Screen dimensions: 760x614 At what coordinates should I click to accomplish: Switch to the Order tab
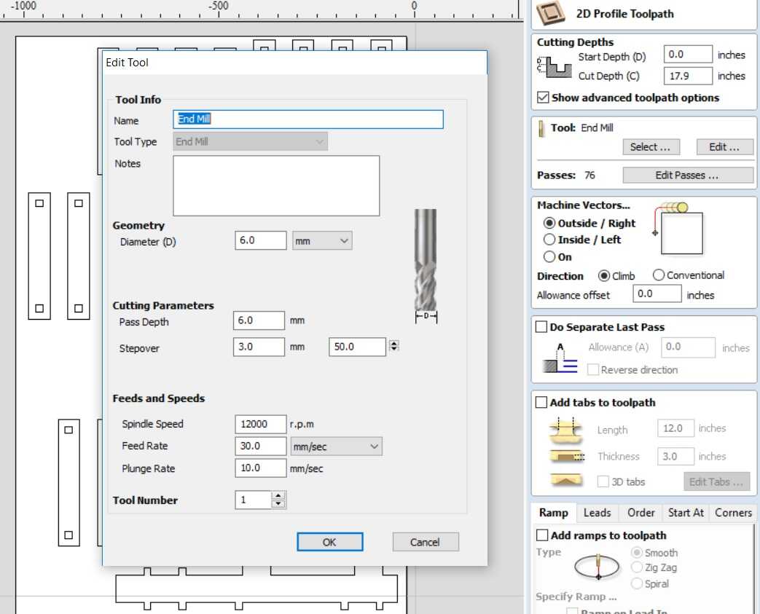pyautogui.click(x=640, y=512)
